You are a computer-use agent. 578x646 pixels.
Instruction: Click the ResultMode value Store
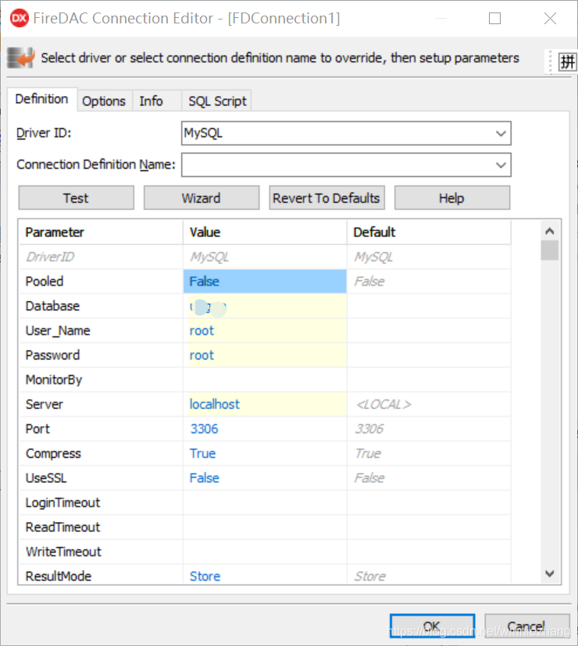pos(265,576)
